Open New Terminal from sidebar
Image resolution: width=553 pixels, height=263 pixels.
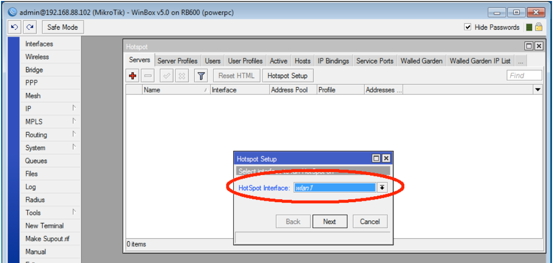(51, 226)
